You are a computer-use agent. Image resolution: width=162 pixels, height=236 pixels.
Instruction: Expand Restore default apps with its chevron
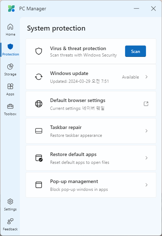click(x=146, y=158)
